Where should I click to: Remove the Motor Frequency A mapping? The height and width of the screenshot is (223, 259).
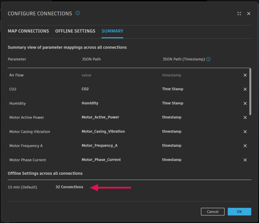[x=245, y=146]
